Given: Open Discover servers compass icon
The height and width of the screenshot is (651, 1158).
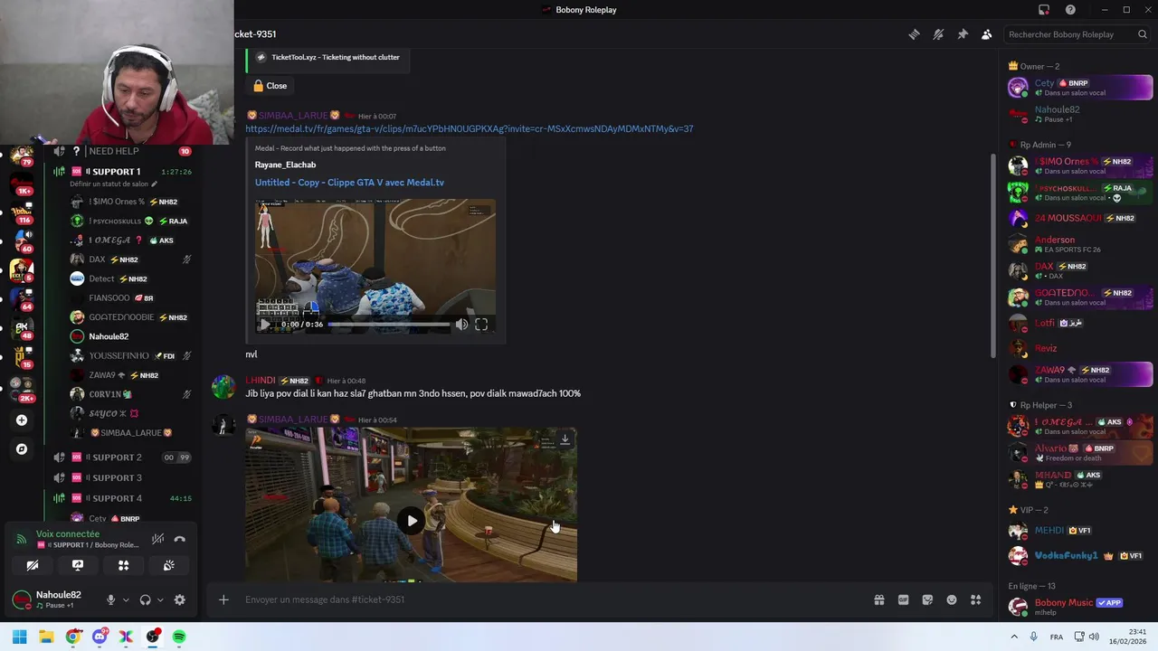Looking at the screenshot, I should click(22, 449).
